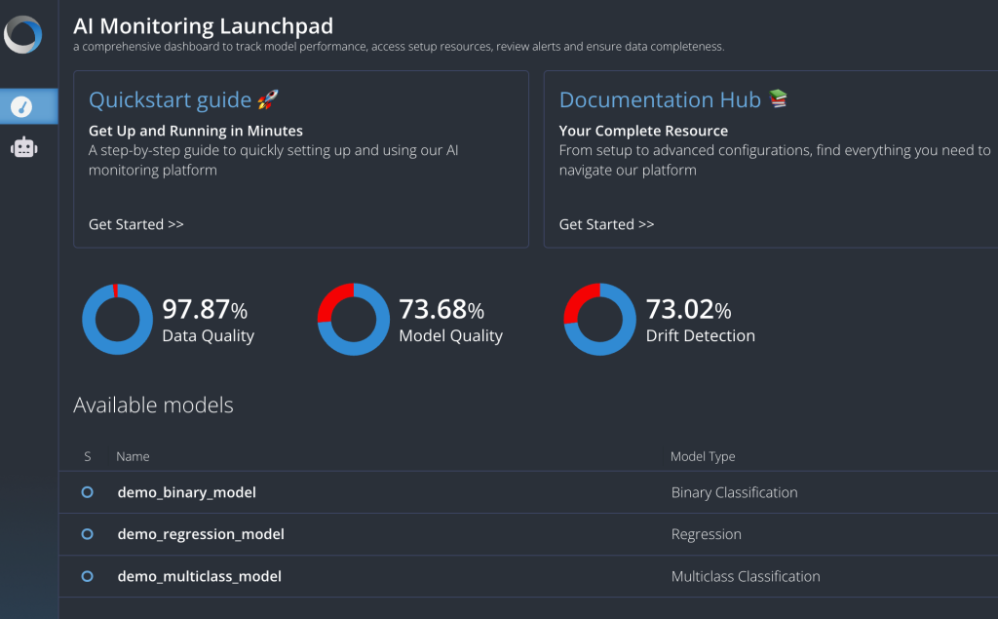Open the demo_binary_model row
Image resolution: width=998 pixels, height=619 pixels.
528,492
